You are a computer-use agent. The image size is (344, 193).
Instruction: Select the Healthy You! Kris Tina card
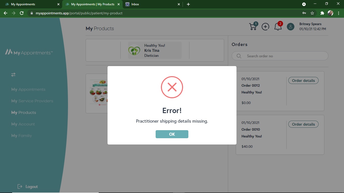click(x=155, y=51)
